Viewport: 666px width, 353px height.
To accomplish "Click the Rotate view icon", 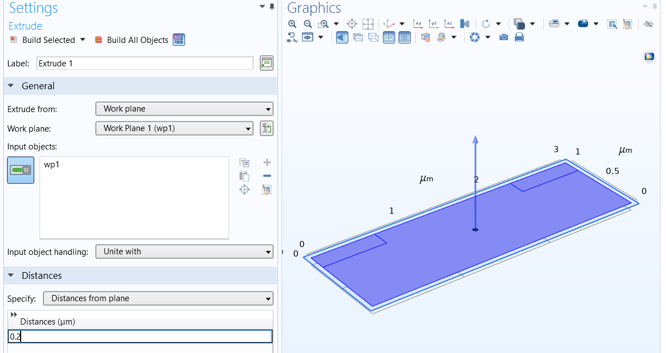I will click(x=486, y=24).
